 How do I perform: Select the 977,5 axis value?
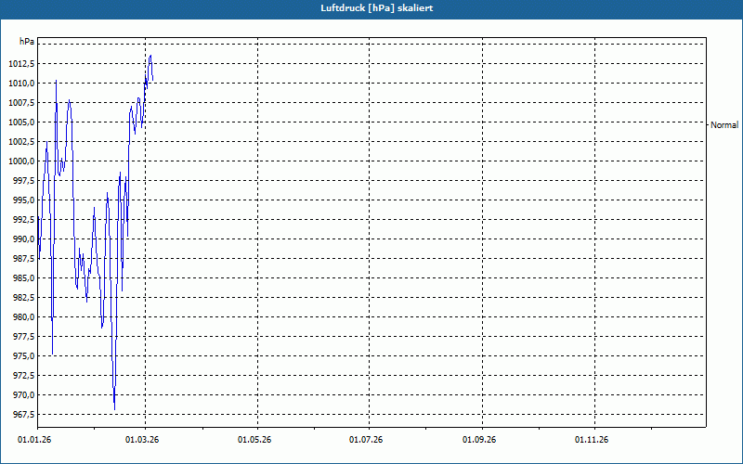click(x=23, y=336)
